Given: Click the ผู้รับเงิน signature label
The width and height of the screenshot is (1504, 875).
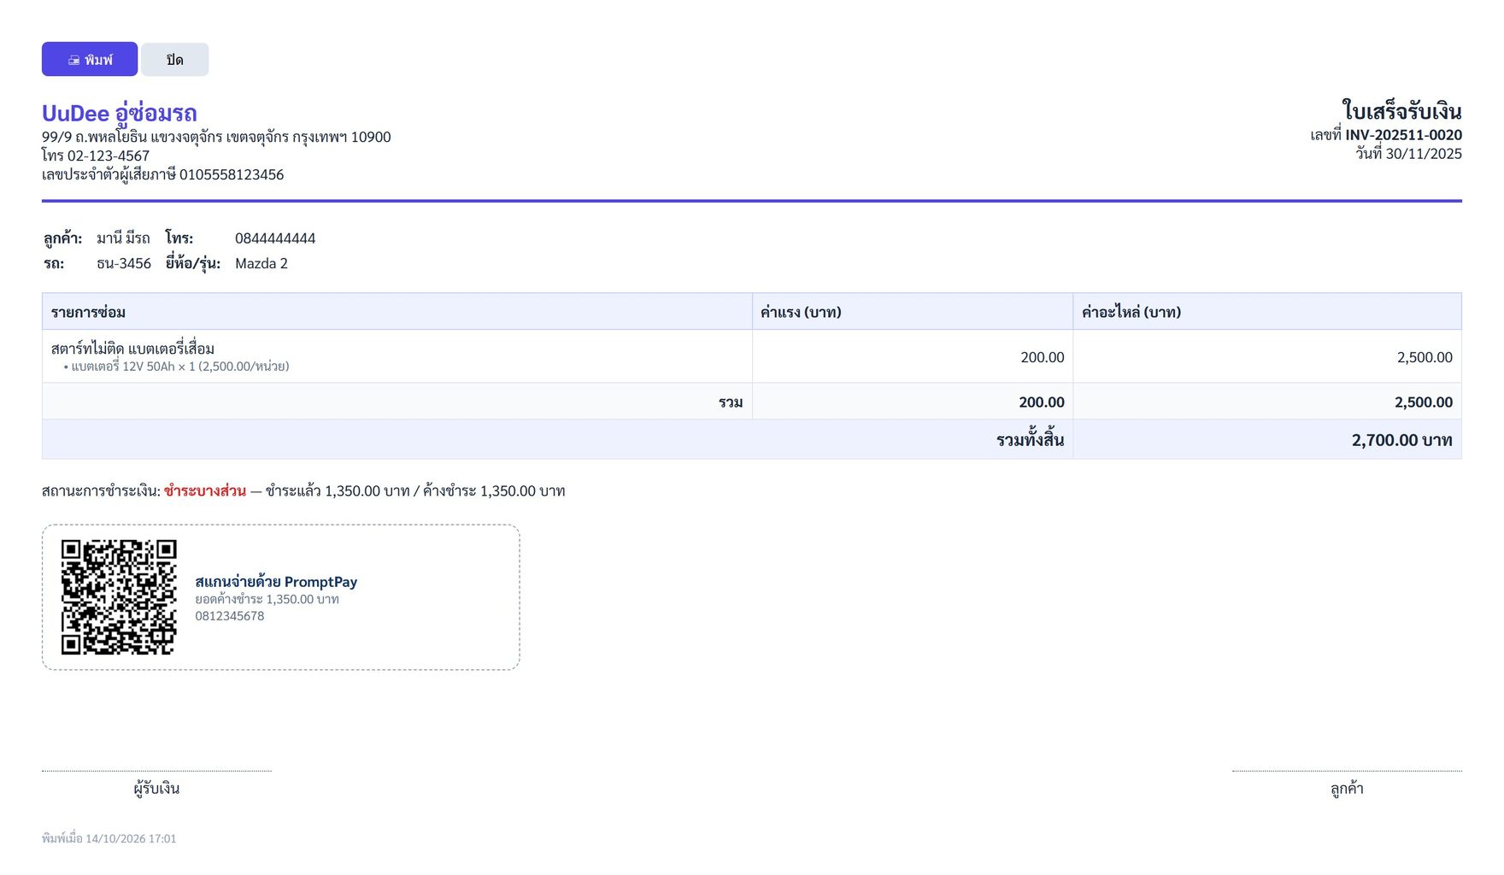Looking at the screenshot, I should click(x=156, y=788).
